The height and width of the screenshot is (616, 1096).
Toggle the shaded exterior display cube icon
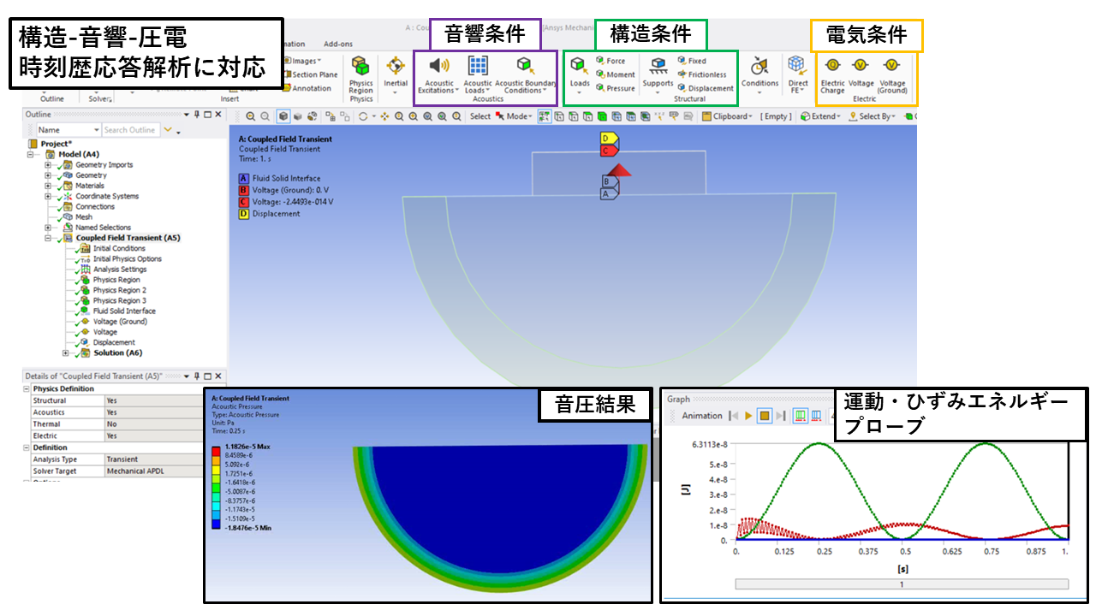click(x=283, y=116)
